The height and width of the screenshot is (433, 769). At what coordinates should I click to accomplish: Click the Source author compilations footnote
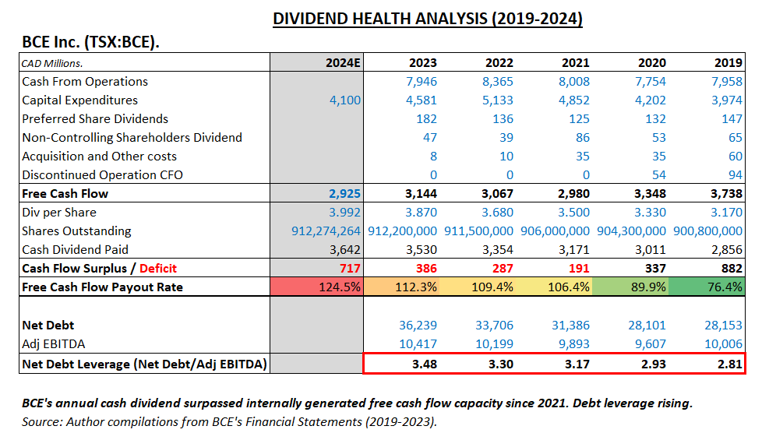tap(230, 421)
